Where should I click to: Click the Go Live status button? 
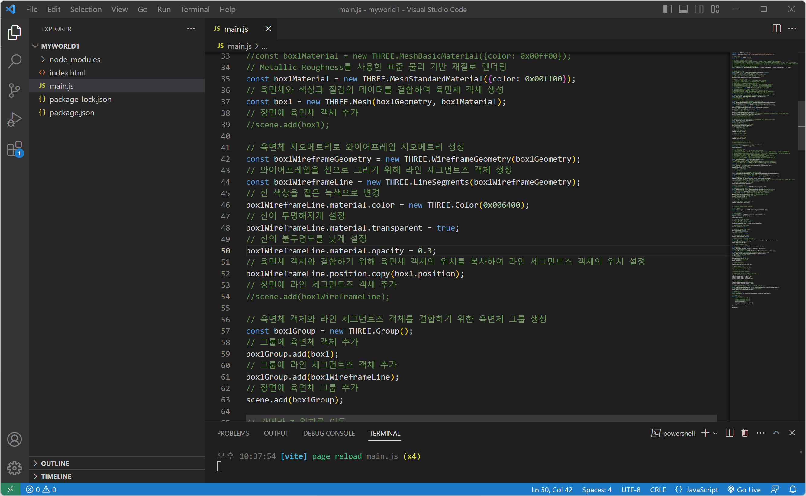click(x=744, y=489)
